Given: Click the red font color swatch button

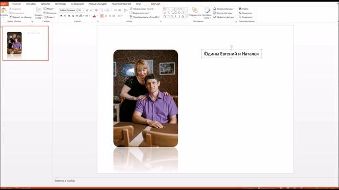Looking at the screenshot, I should coord(94,16).
